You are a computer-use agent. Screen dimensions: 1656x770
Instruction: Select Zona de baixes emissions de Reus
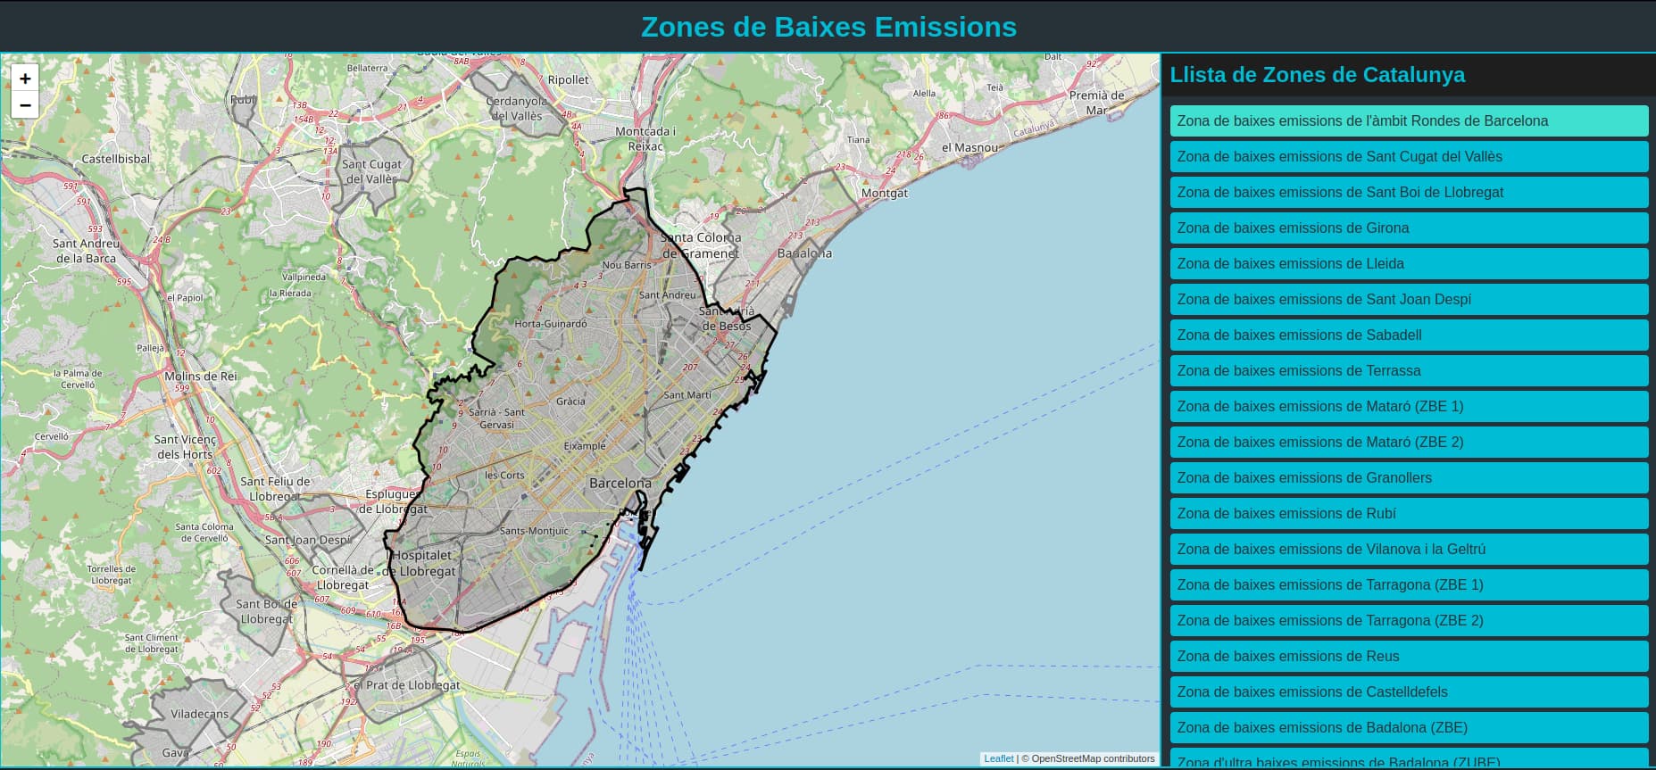(1409, 656)
